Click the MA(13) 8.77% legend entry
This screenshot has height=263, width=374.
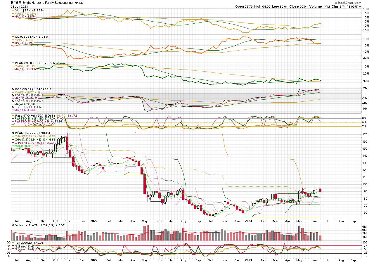click(x=22, y=43)
